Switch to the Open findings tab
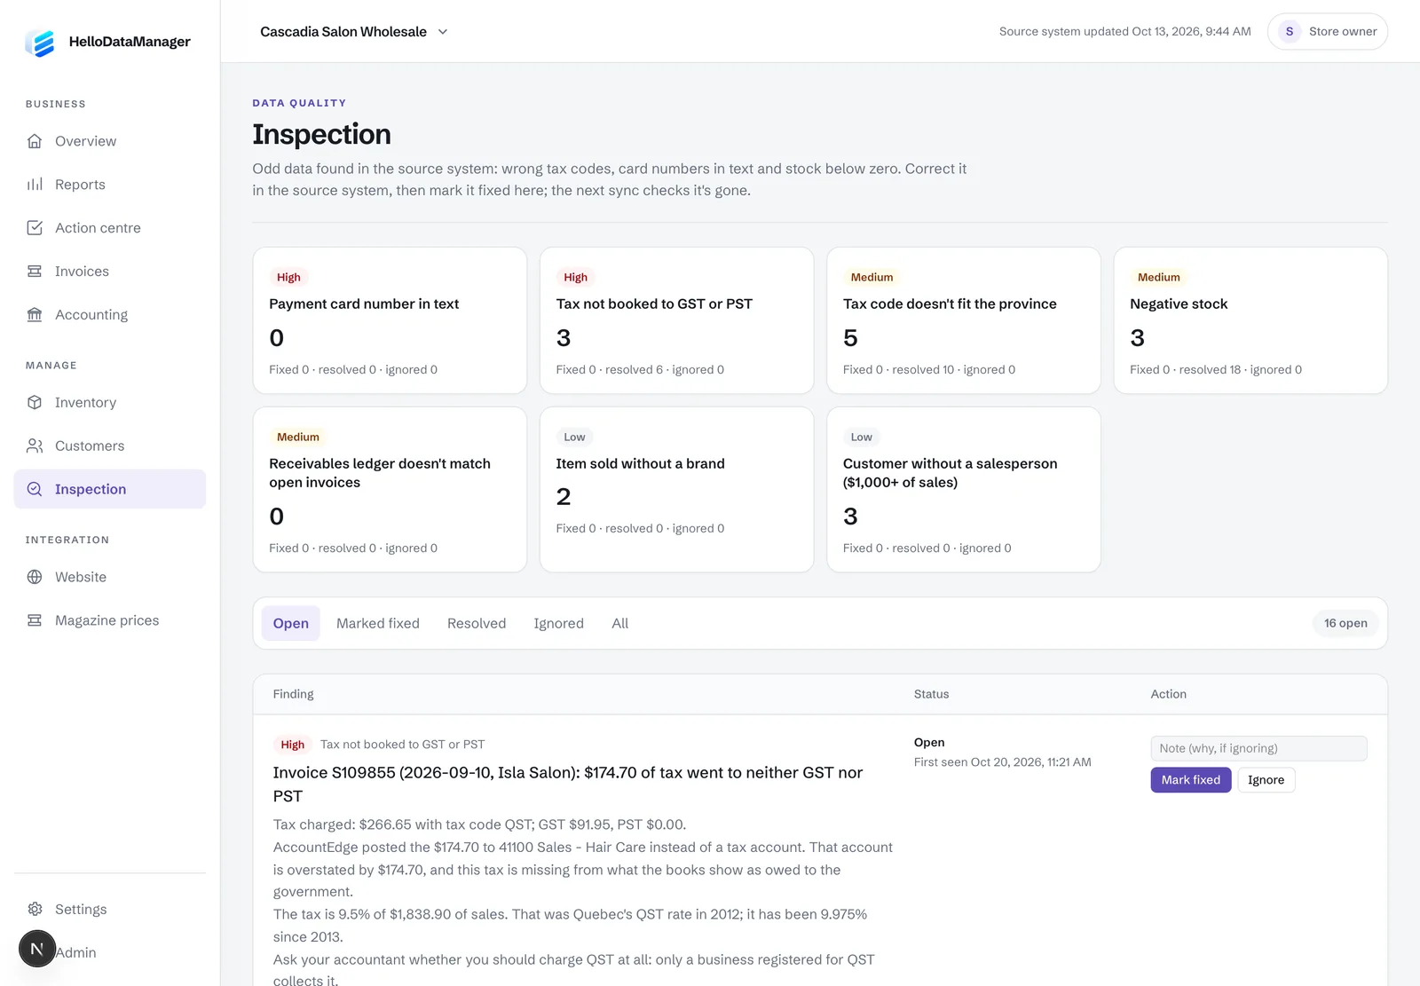 [x=291, y=623]
